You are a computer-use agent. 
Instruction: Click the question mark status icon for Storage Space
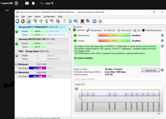click(x=17, y=56)
